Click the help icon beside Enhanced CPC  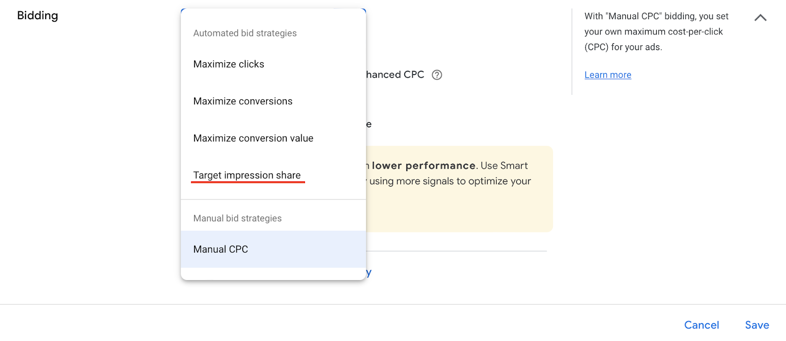coord(437,75)
